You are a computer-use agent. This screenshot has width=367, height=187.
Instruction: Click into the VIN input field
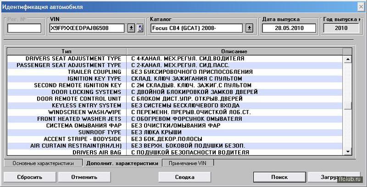pos(87,28)
